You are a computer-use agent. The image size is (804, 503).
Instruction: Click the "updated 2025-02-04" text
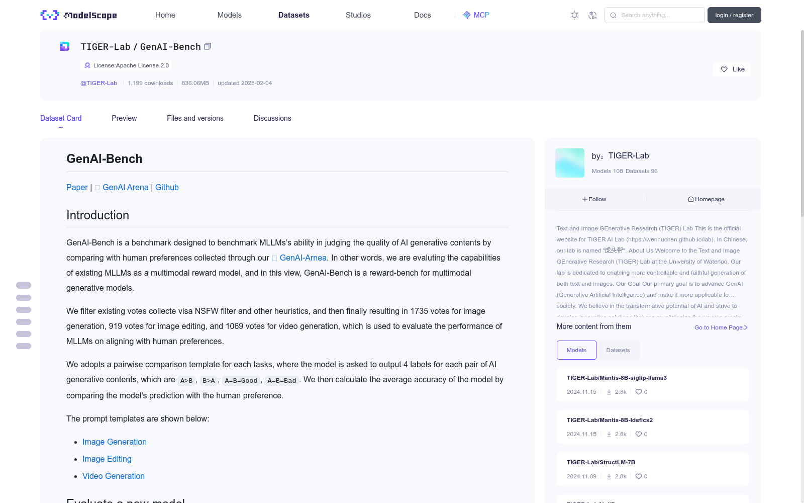pos(245,83)
